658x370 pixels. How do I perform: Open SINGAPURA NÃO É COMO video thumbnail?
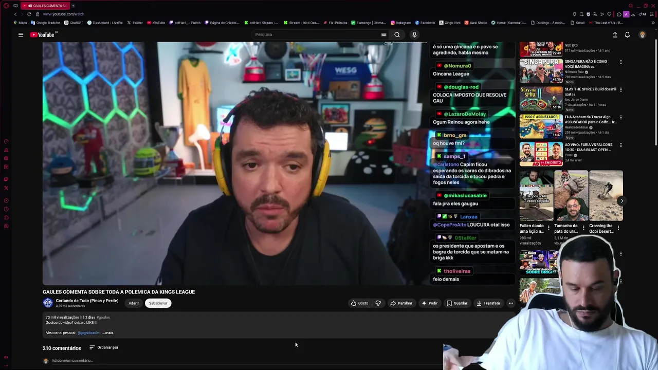tap(541, 70)
